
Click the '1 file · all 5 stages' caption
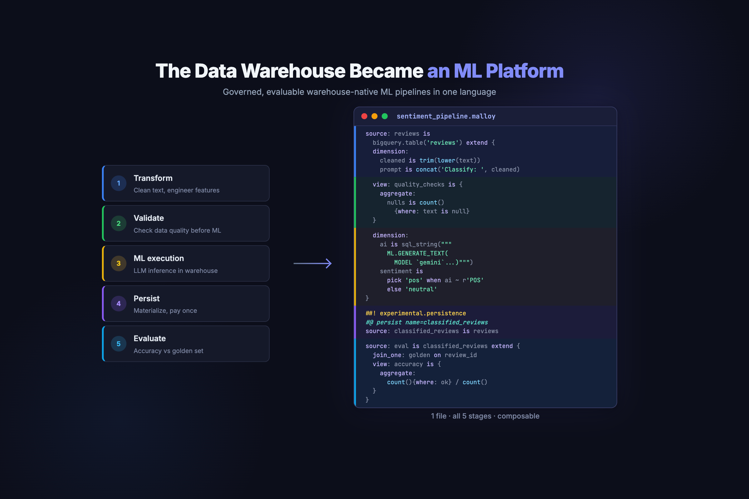point(485,416)
